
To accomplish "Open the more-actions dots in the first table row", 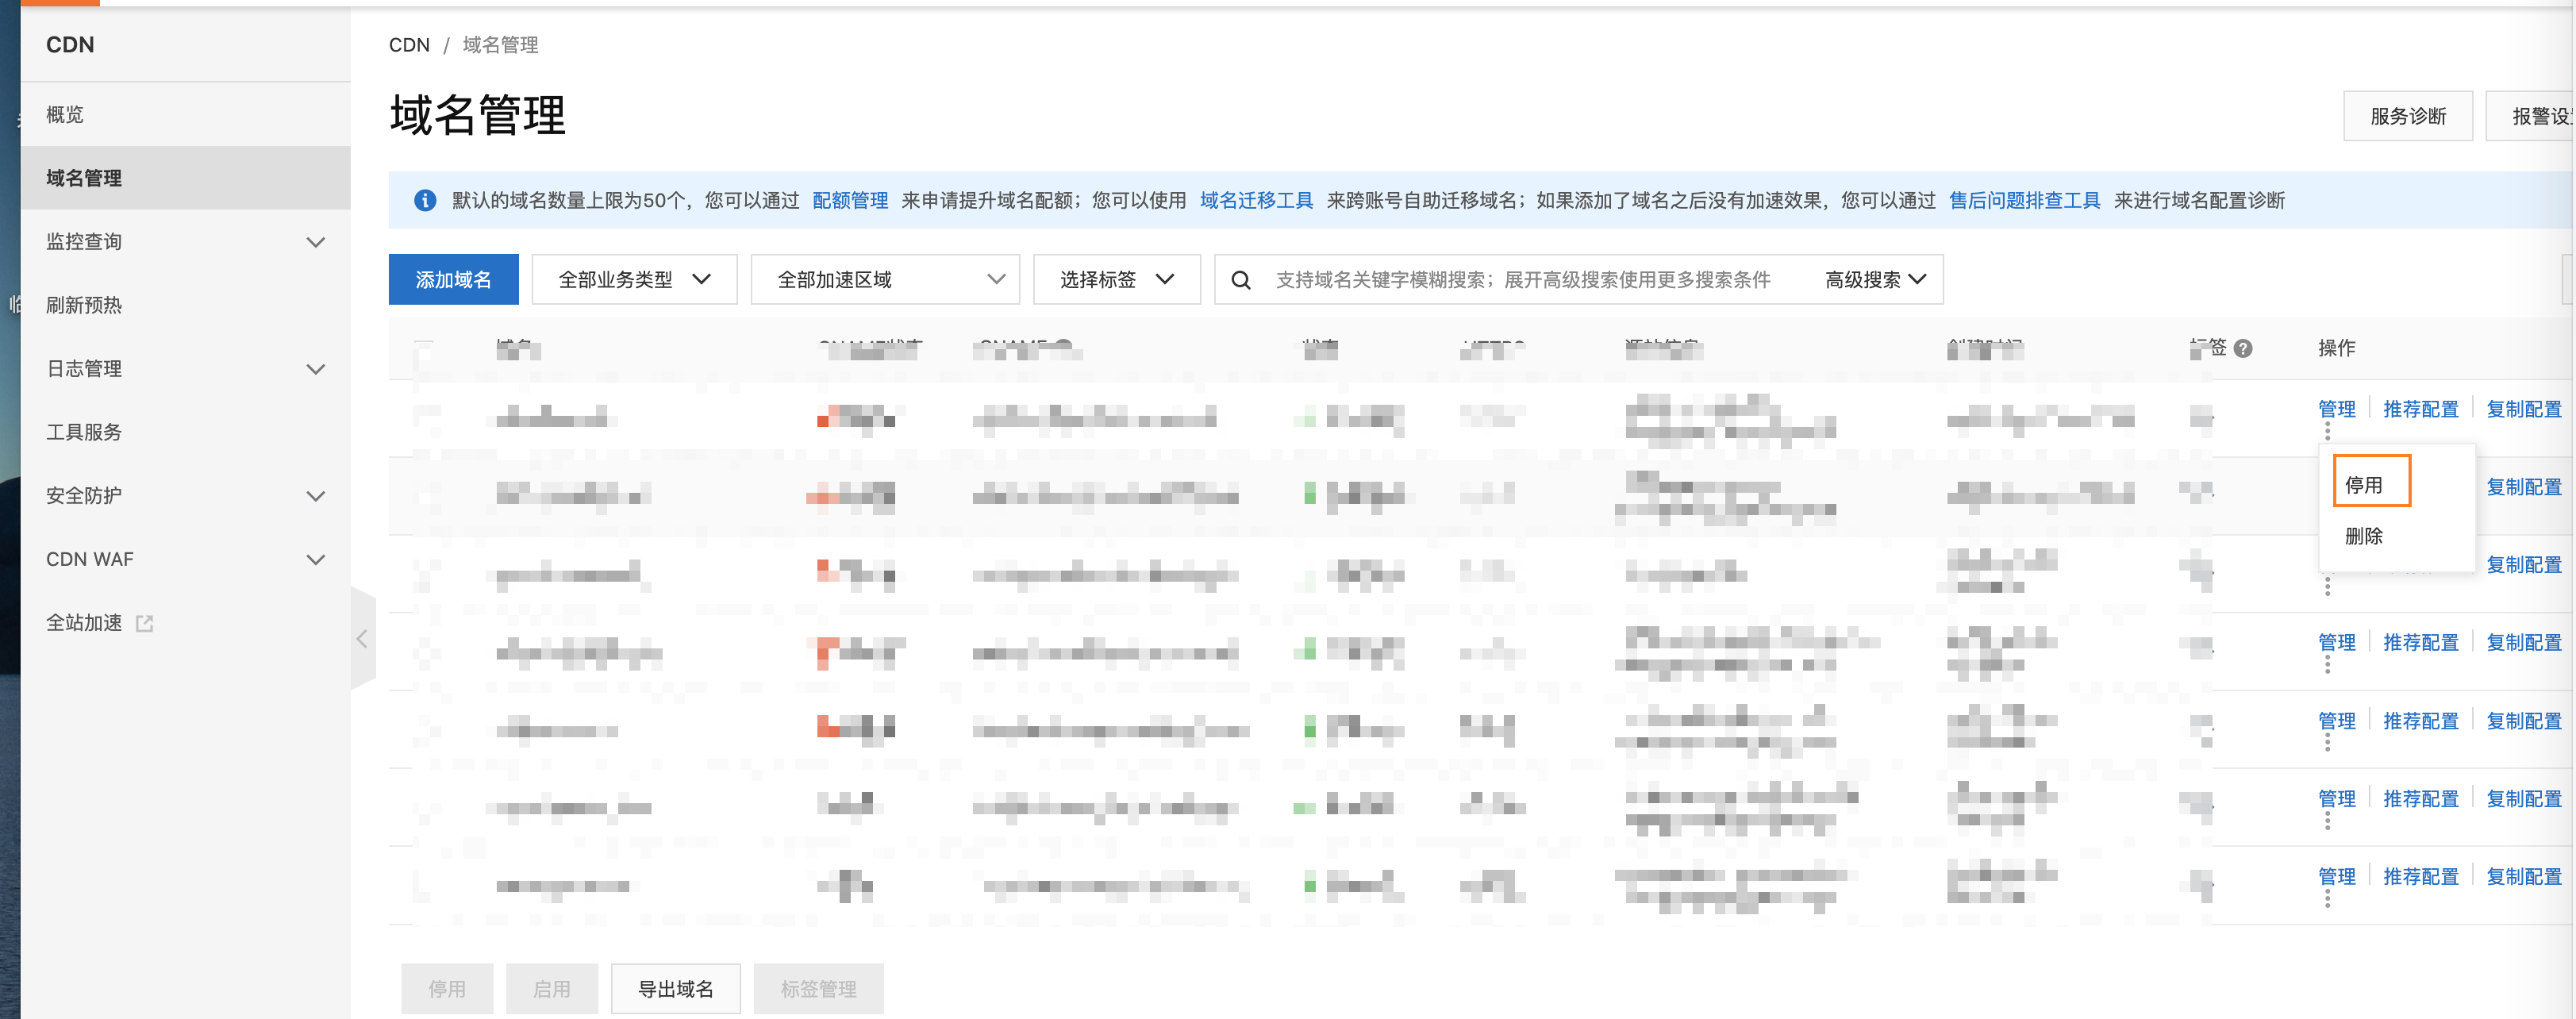I will pos(2327,431).
